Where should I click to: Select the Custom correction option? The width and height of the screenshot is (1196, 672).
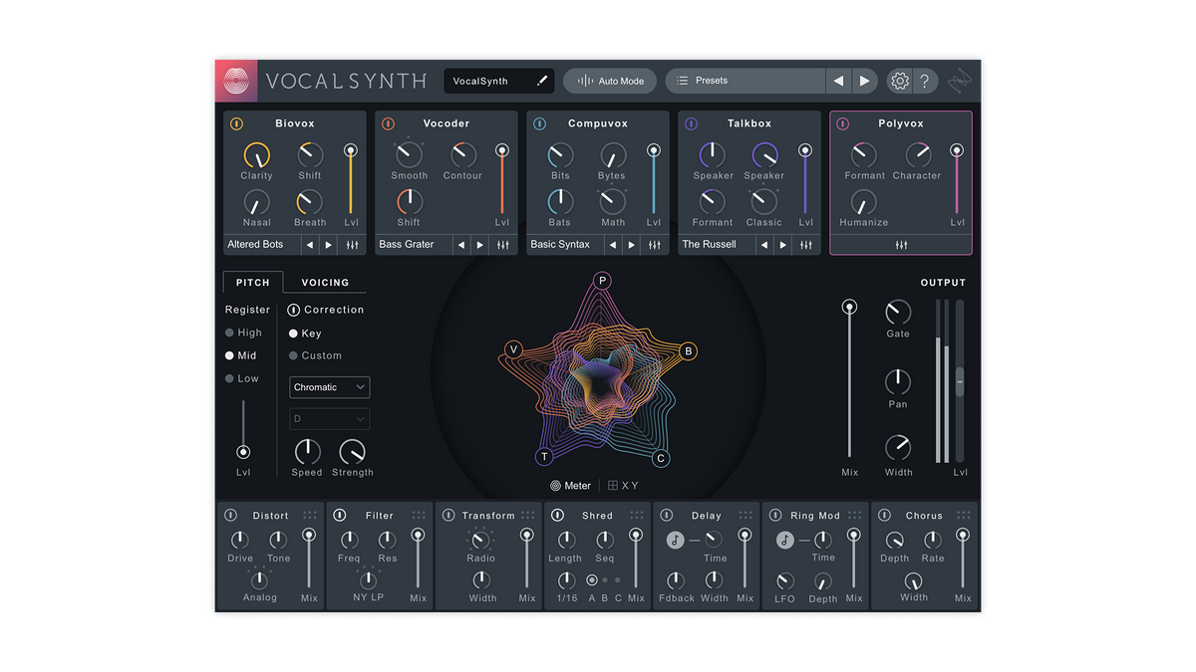(315, 355)
